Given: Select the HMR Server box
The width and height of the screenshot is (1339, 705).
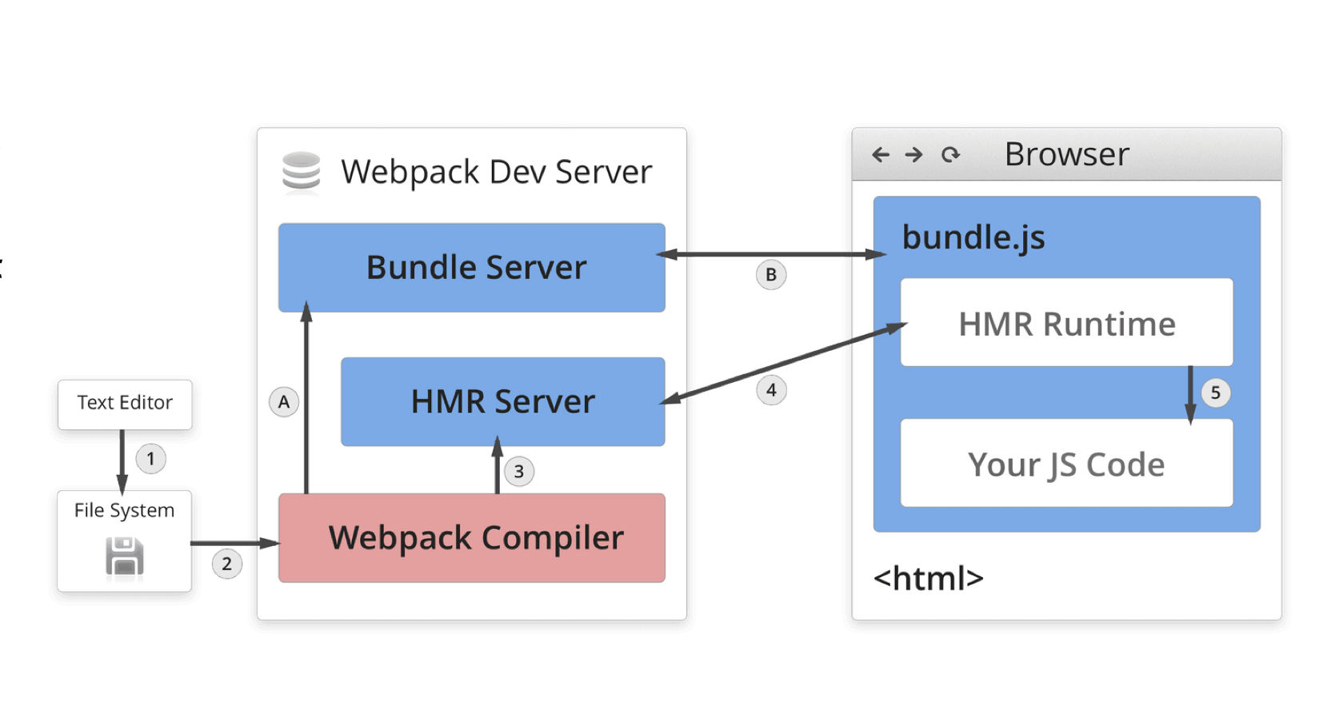Looking at the screenshot, I should pyautogui.click(x=503, y=401).
